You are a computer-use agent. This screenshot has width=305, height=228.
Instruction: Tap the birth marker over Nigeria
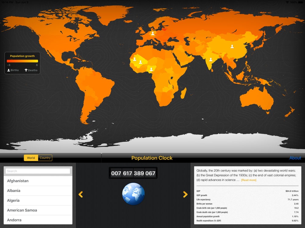tap(151, 69)
